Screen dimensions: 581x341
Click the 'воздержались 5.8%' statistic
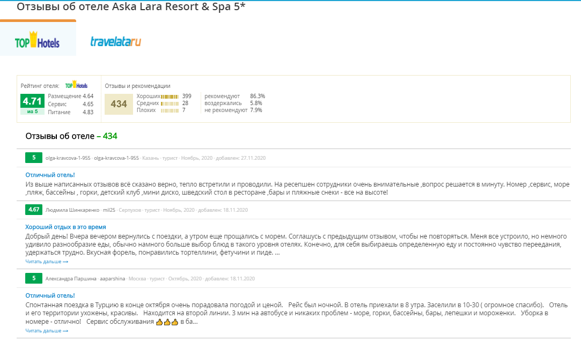pos(233,103)
